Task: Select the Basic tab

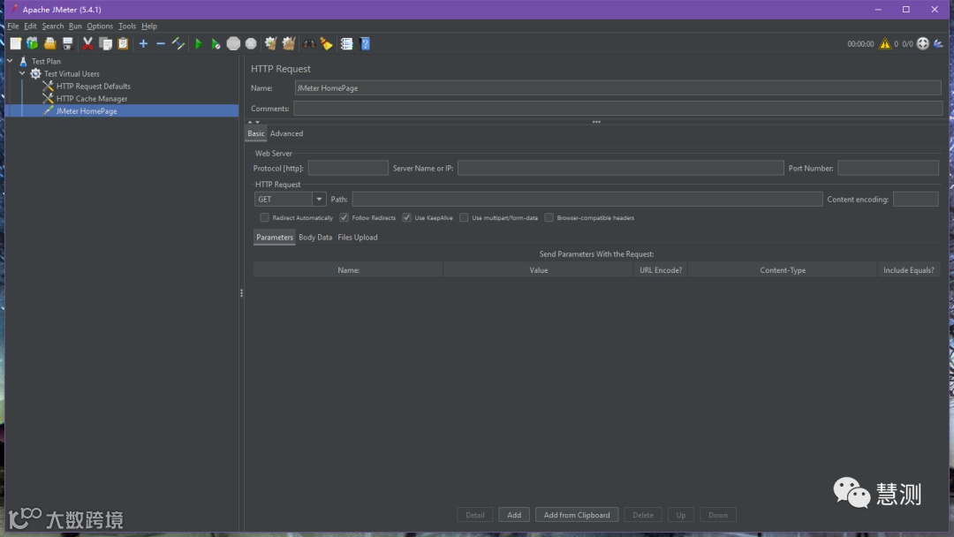Action: click(x=256, y=133)
